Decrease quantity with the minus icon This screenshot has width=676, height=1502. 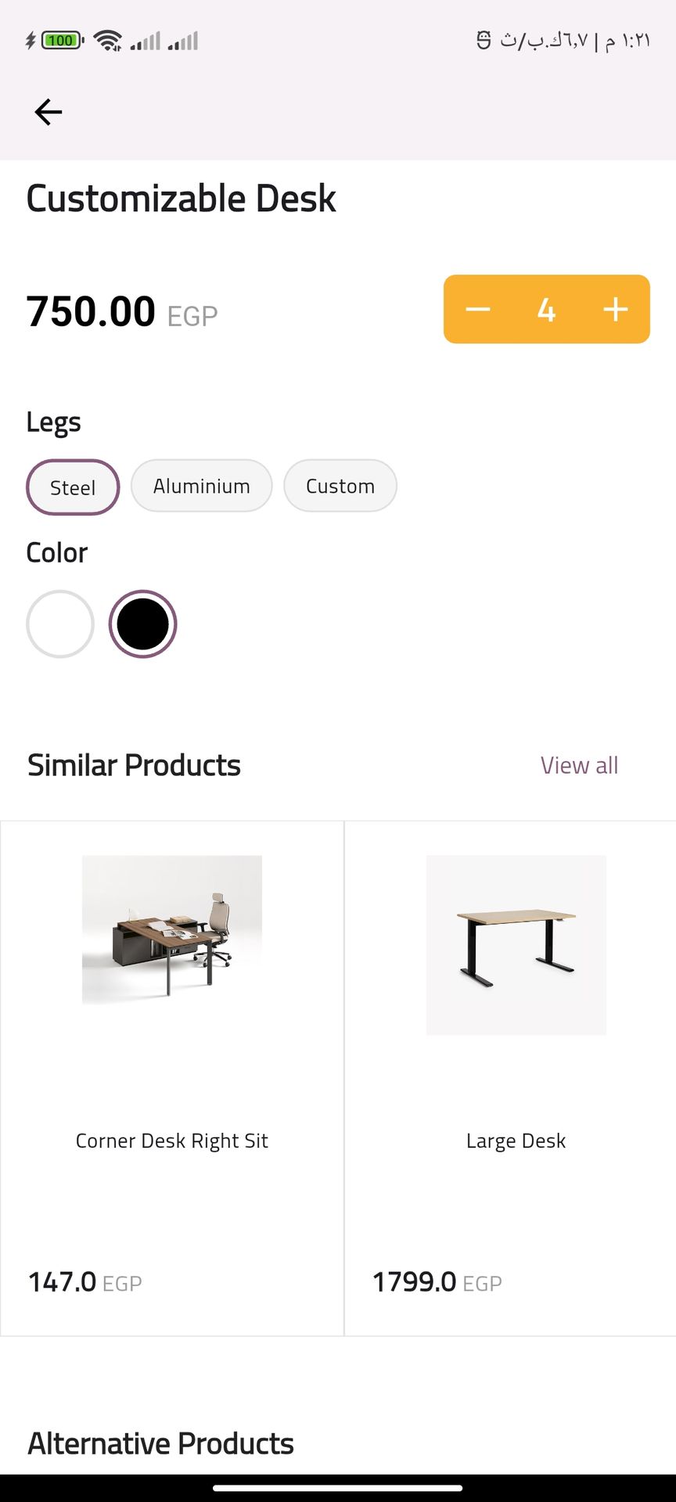pos(478,310)
